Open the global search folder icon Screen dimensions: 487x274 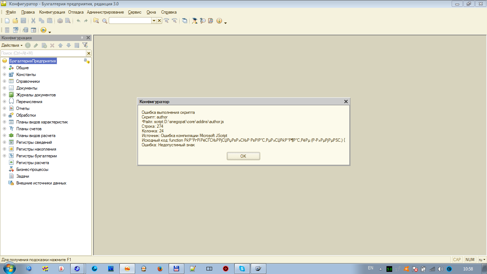point(96,21)
